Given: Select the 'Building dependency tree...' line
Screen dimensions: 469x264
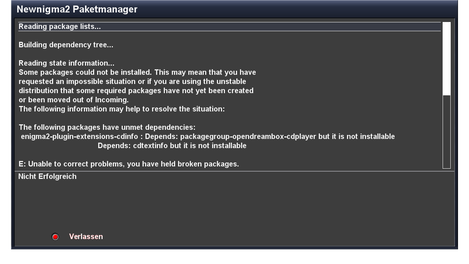Looking at the screenshot, I should [66, 45].
